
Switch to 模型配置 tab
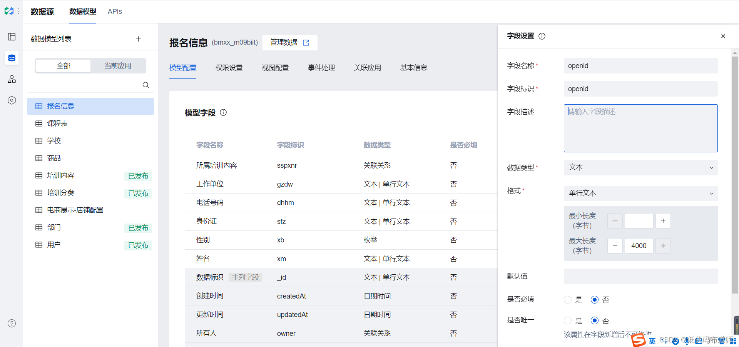point(183,68)
